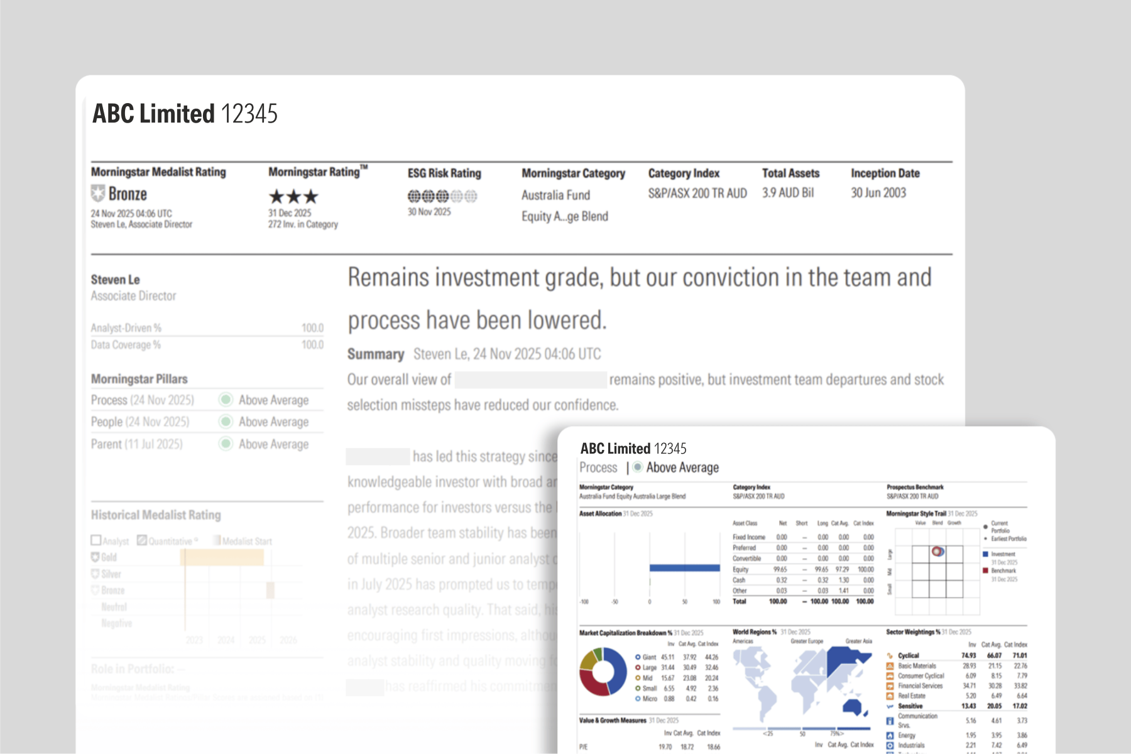Click the 'P/E' row label
The width and height of the screenshot is (1131, 754).
click(583, 747)
